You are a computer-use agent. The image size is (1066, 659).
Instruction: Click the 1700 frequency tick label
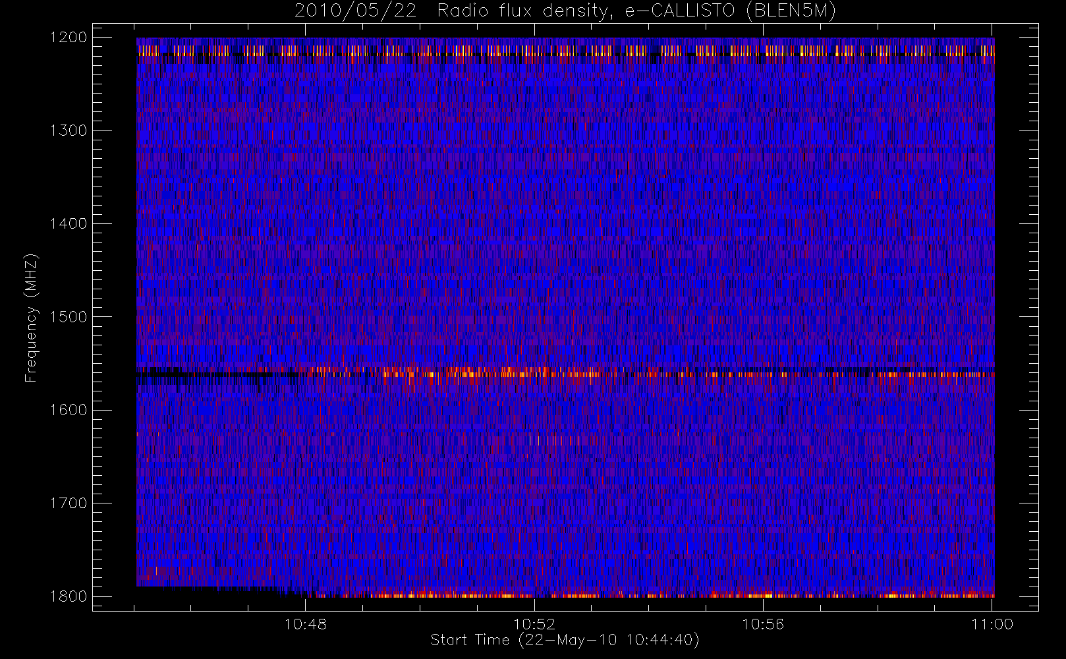(69, 503)
